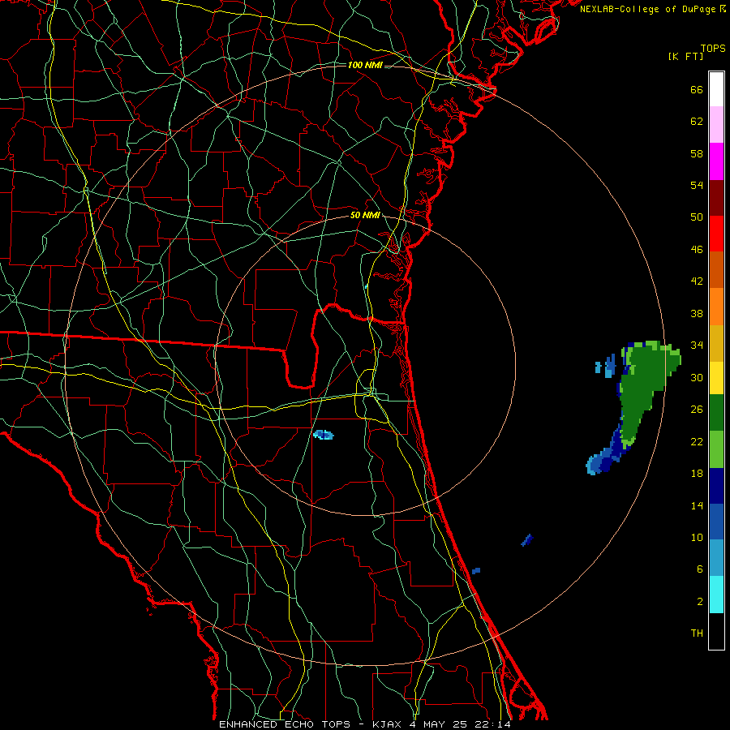730x730 pixels.
Task: Click the [K FT] units label
Action: (x=685, y=56)
